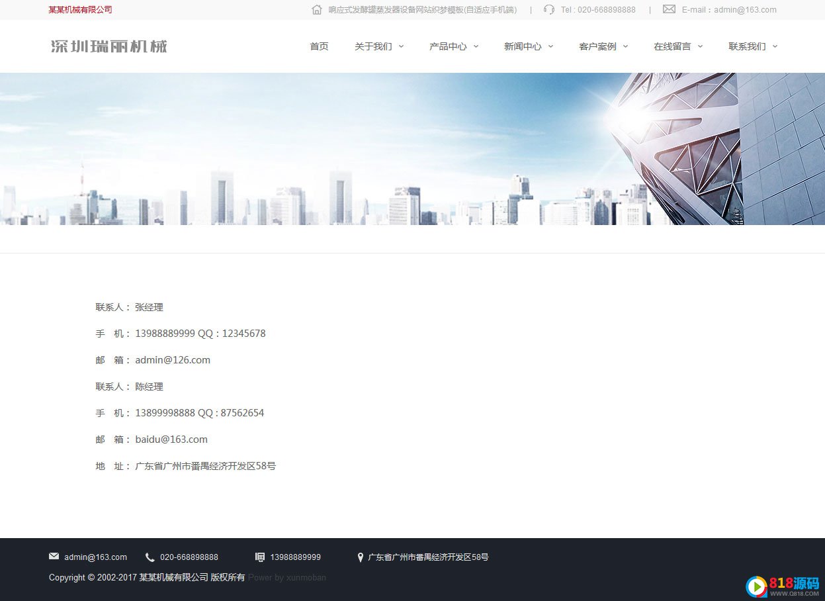
Task: Click the home icon in top bar
Action: pos(317,9)
